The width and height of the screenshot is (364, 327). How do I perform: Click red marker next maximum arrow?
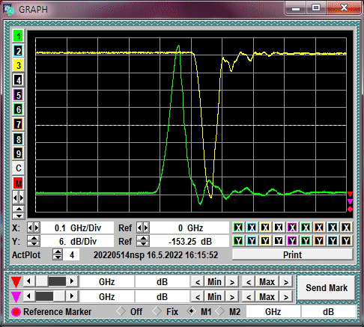[286, 282]
